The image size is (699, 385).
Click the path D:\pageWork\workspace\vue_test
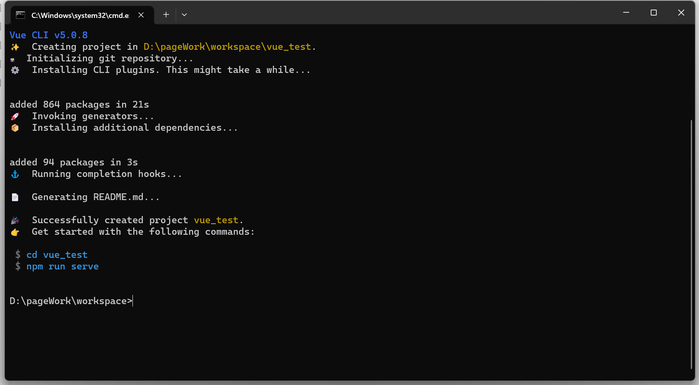(227, 47)
